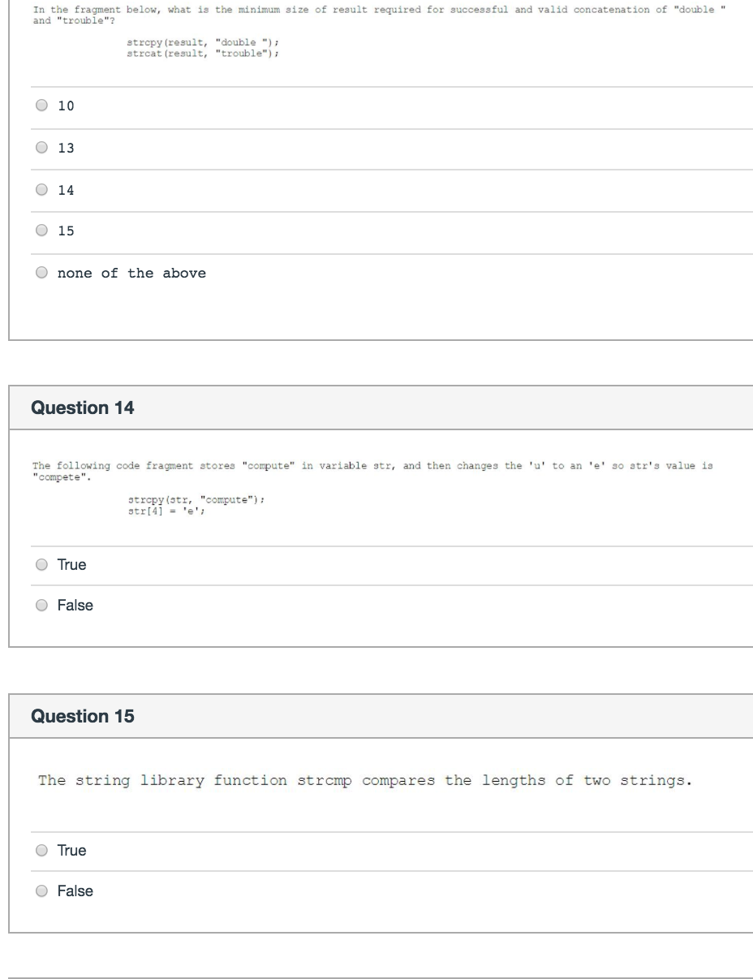Click the 'True' label text under Question 14
This screenshot has width=753, height=979.
click(x=71, y=565)
